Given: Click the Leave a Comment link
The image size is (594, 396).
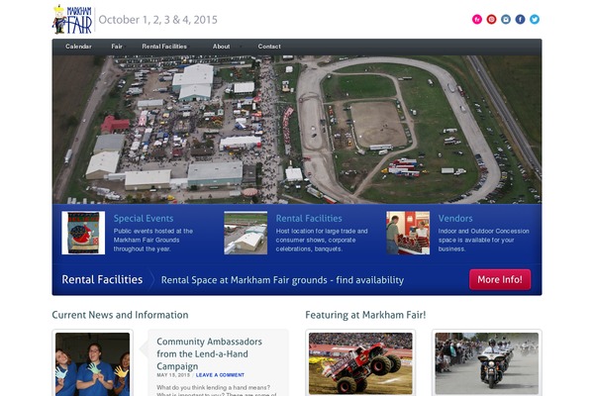Looking at the screenshot, I should coord(220,375).
